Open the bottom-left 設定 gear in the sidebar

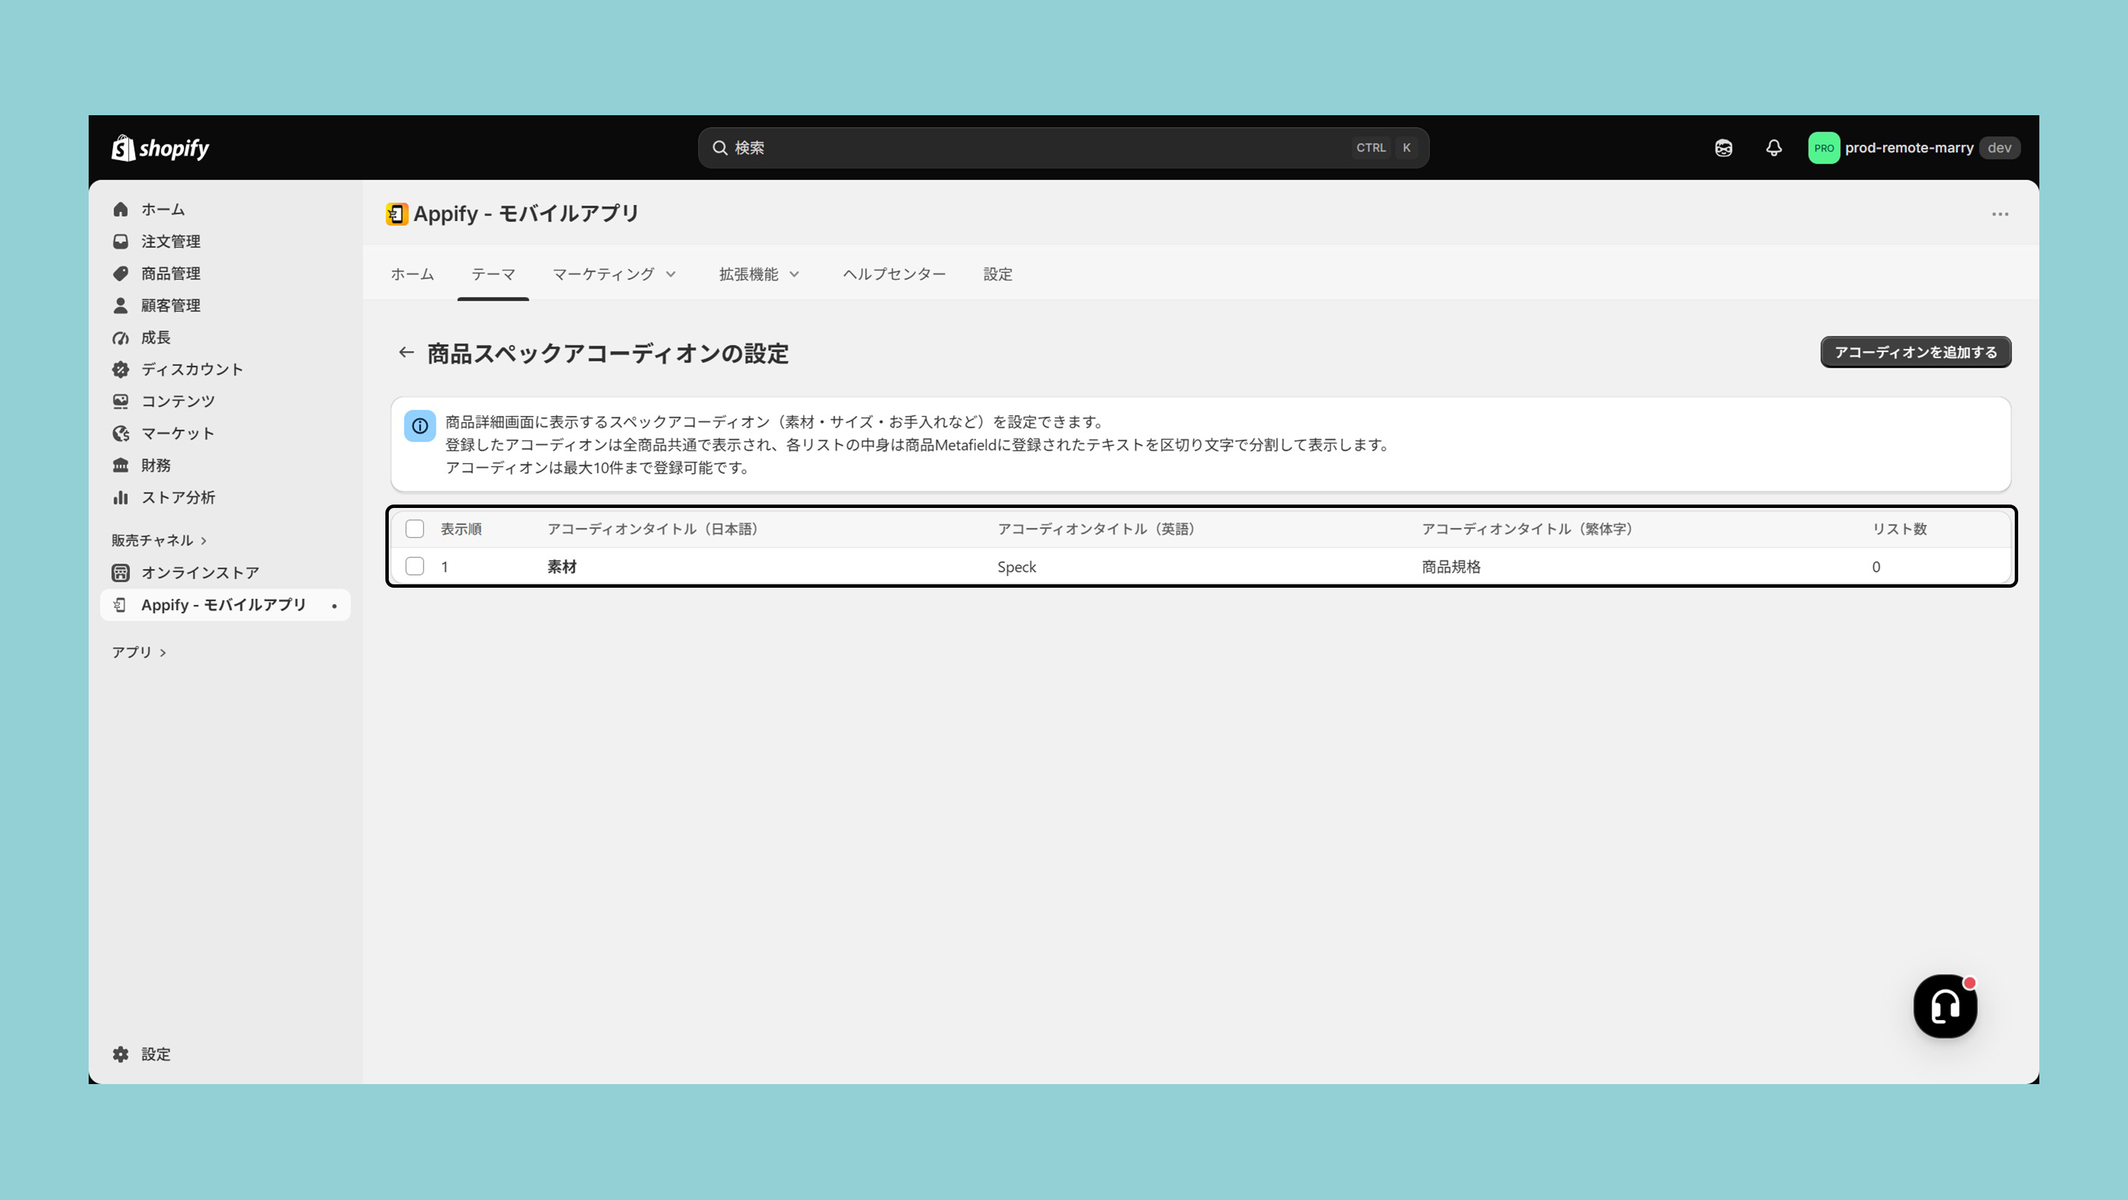pyautogui.click(x=121, y=1054)
